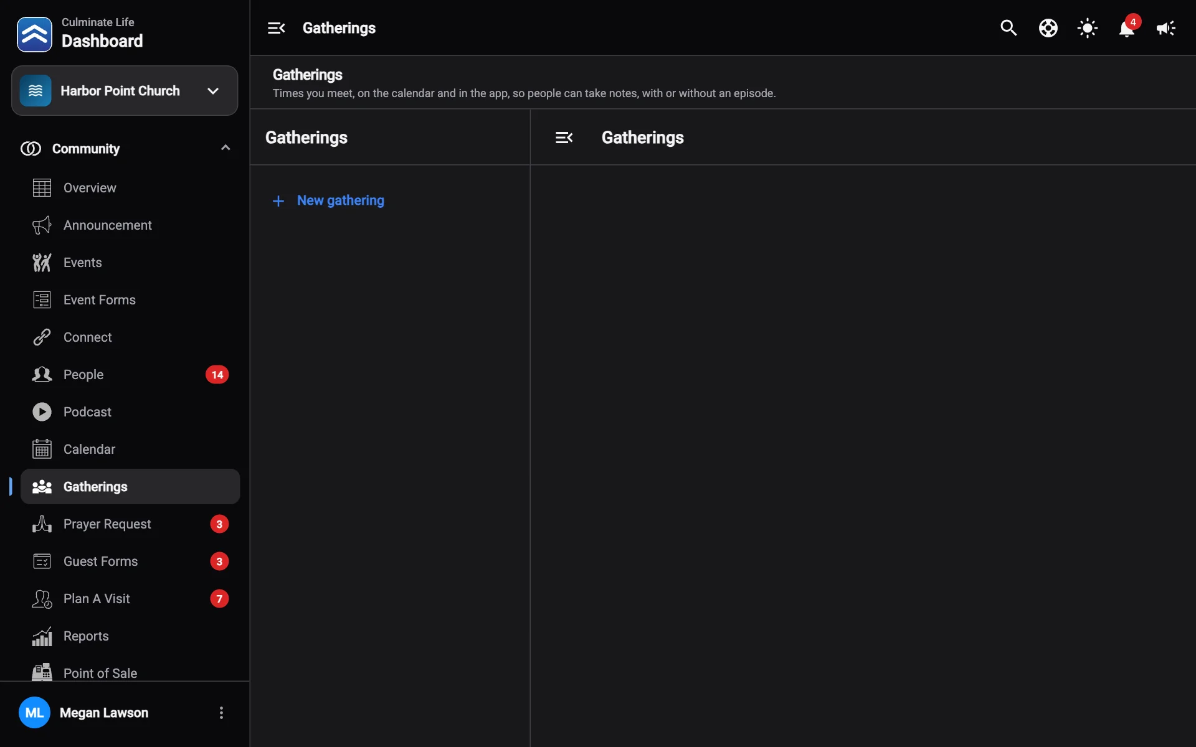The image size is (1196, 747).
Task: Click the plus icon beside New gathering
Action: click(278, 201)
